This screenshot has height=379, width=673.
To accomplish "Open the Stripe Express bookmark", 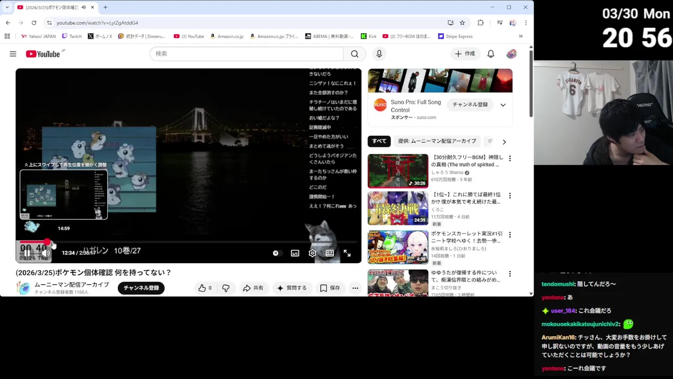I will tap(455, 36).
